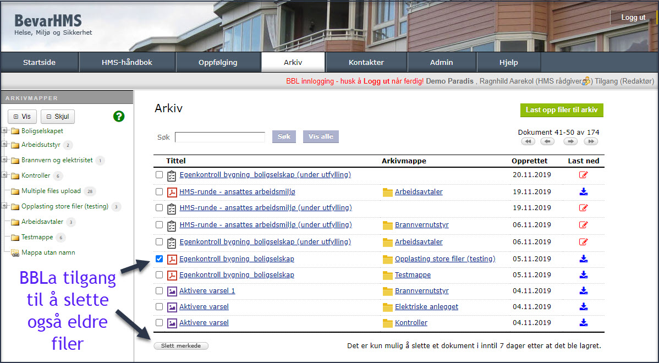Download the Aktivere varsel 1 image

coord(584,291)
